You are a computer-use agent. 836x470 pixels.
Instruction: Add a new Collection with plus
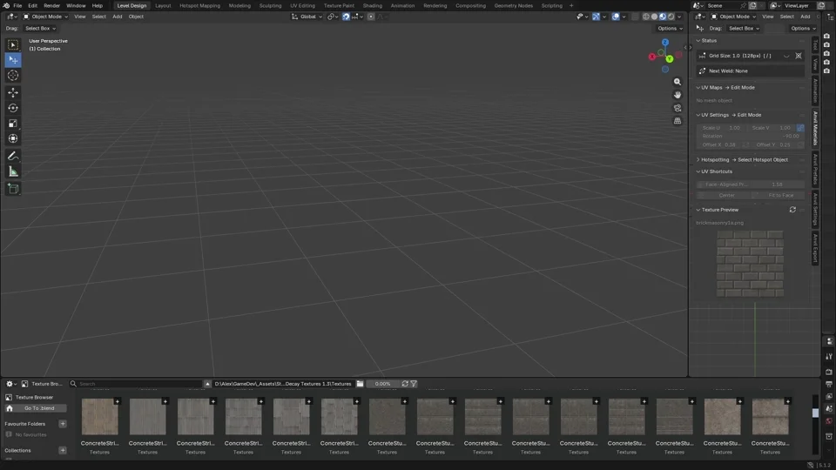63,451
